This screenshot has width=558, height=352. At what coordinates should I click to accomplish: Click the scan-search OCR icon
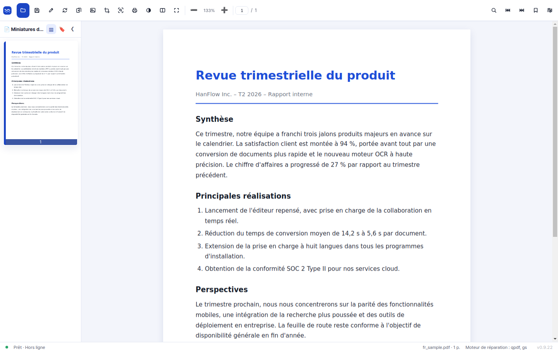click(121, 10)
